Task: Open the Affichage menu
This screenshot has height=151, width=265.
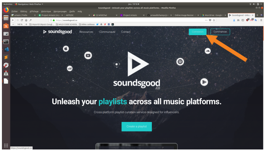Action: pos(34,11)
